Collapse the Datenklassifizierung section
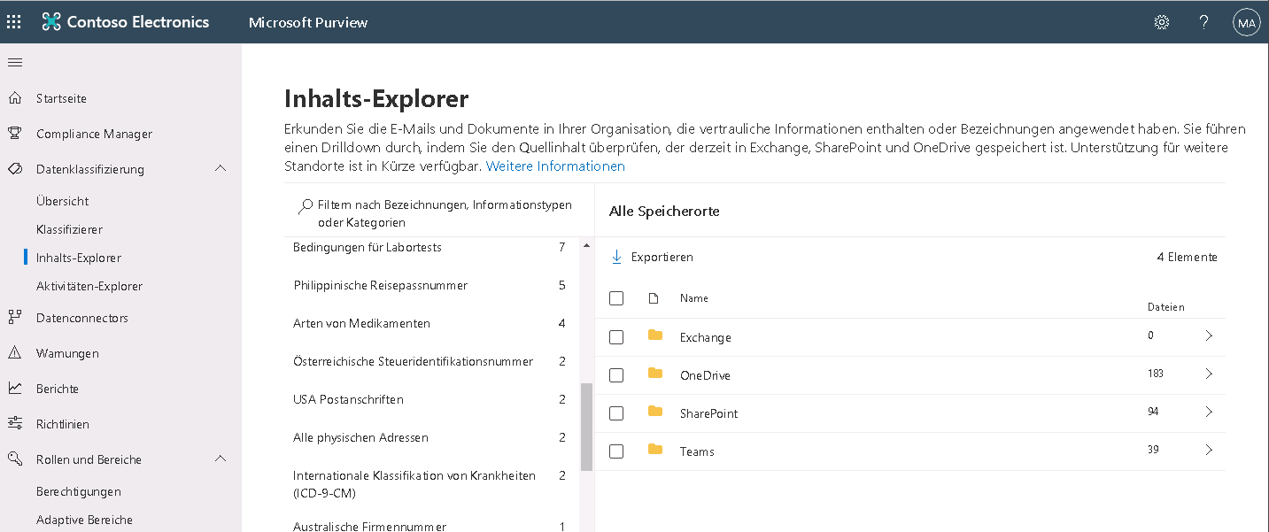The width and height of the screenshot is (1269, 532). [x=220, y=168]
